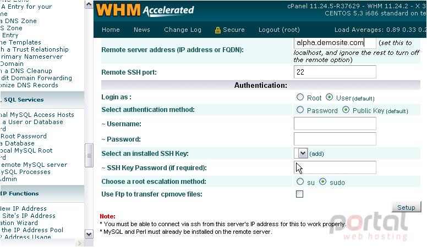Open User or Database sidebar link
Screen dimensions: 427x247
click(32, 122)
